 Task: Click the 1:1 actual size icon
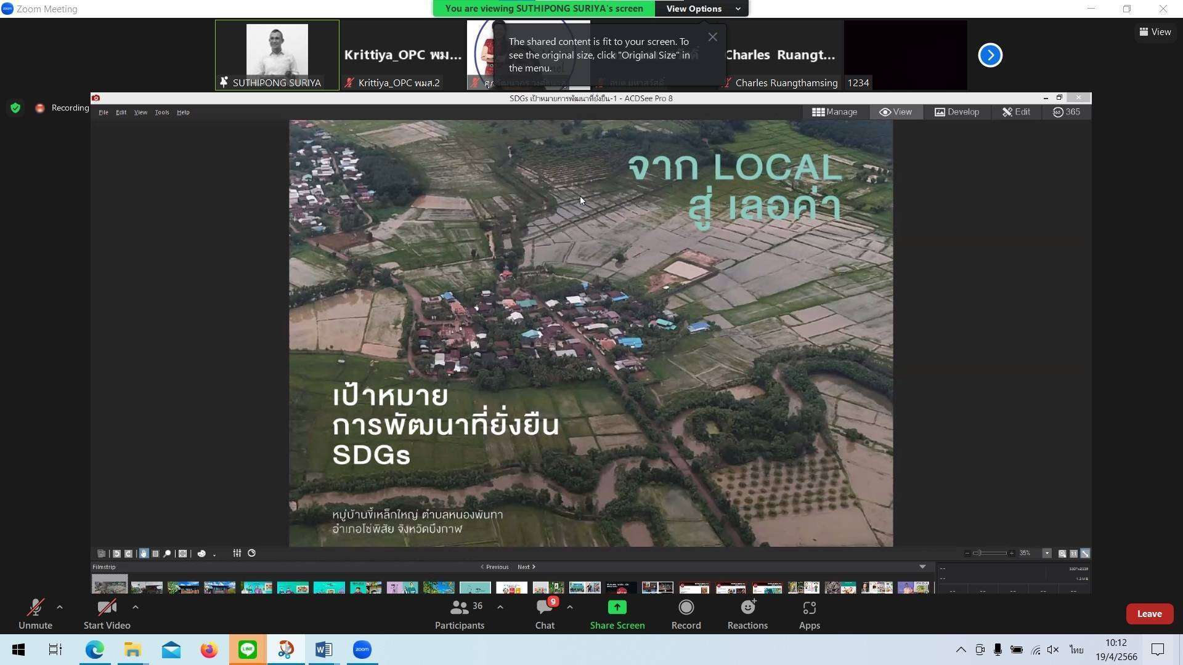pos(1073,554)
